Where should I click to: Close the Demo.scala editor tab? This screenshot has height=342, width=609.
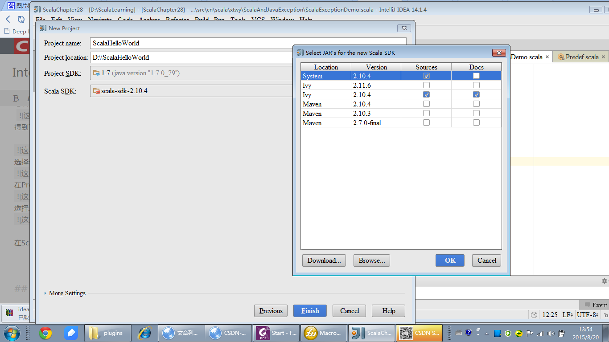coord(547,57)
